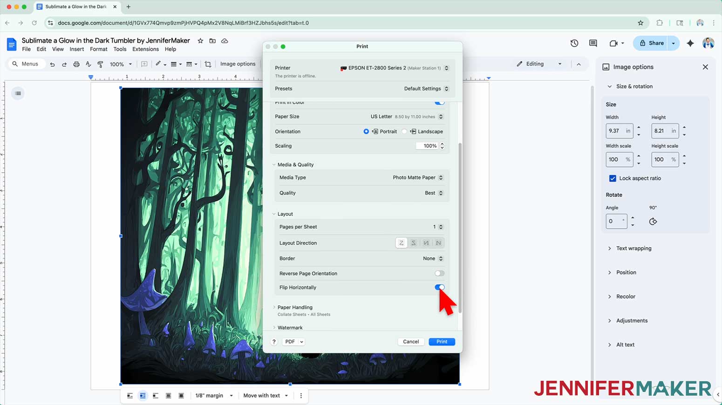Click the Google Docs home icon
Viewport: 722px width, 405px height.
(x=11, y=44)
